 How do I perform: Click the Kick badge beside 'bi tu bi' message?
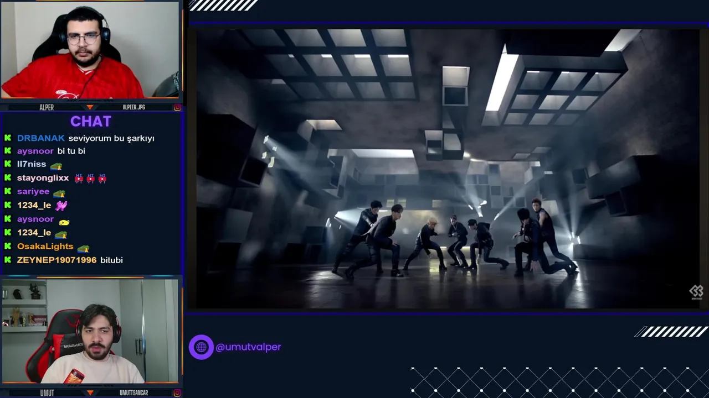pos(8,151)
